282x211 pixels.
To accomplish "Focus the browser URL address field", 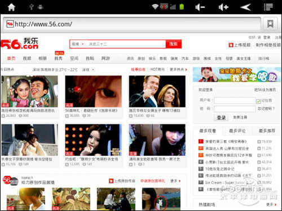I will click(x=132, y=24).
